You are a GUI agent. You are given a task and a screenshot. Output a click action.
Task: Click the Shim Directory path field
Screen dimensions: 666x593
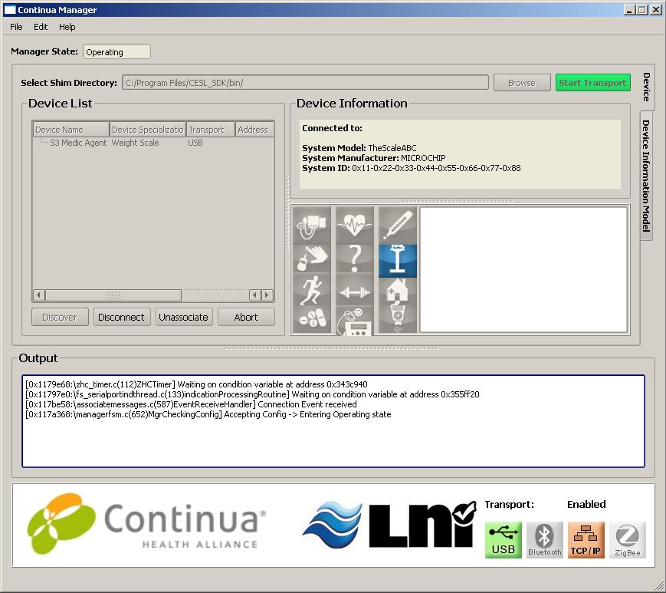click(x=305, y=83)
